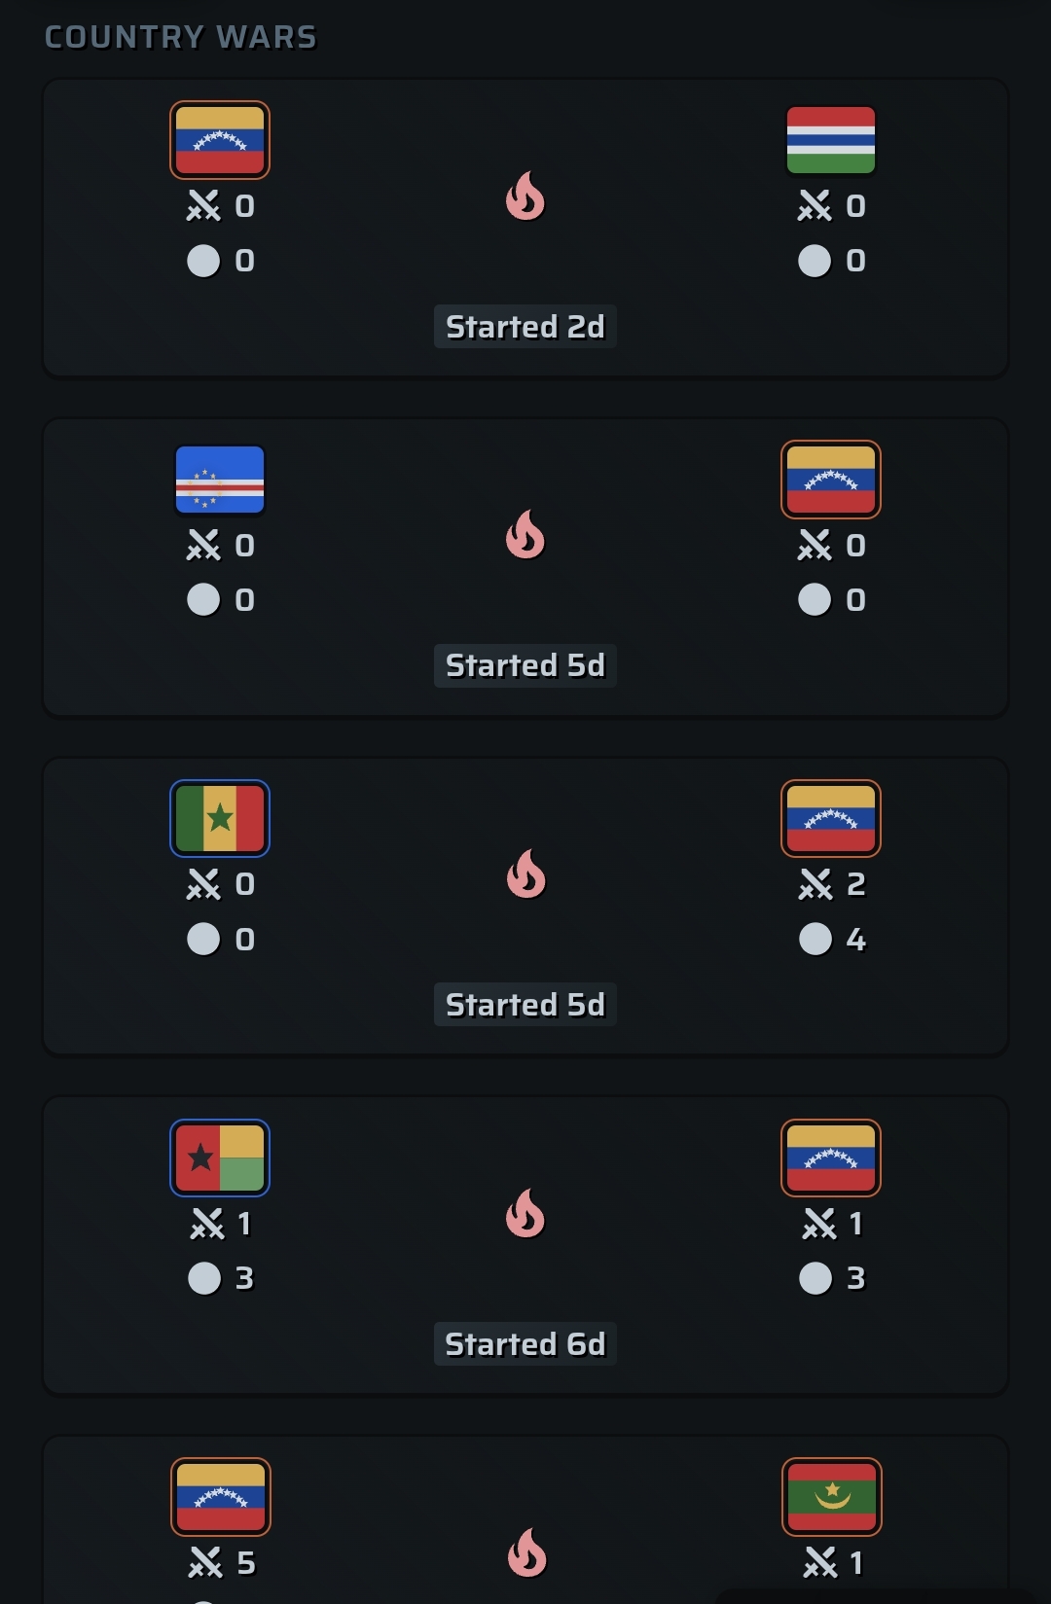Tap the Gambia flag in the first war
This screenshot has width=1051, height=1604.
pos(831,140)
